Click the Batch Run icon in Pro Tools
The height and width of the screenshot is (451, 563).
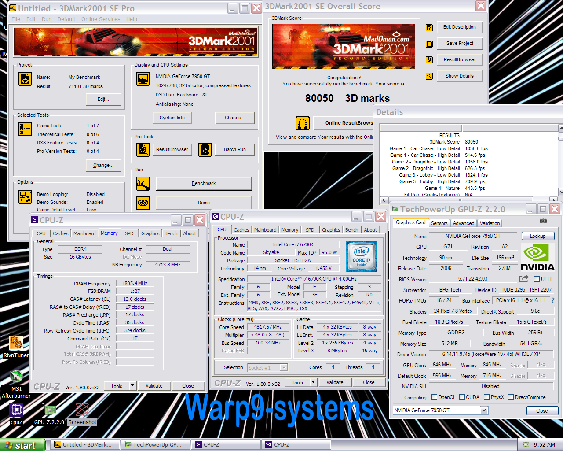click(205, 150)
